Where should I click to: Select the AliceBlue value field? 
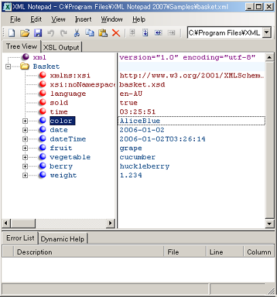pyautogui.click(x=191, y=121)
